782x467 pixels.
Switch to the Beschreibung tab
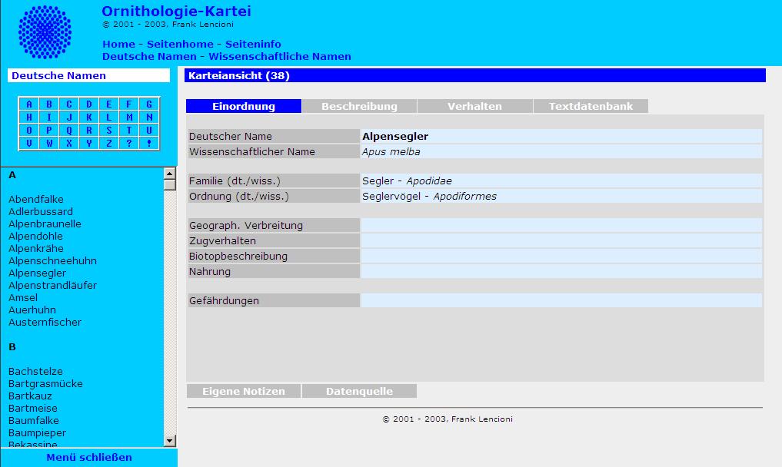pyautogui.click(x=359, y=107)
